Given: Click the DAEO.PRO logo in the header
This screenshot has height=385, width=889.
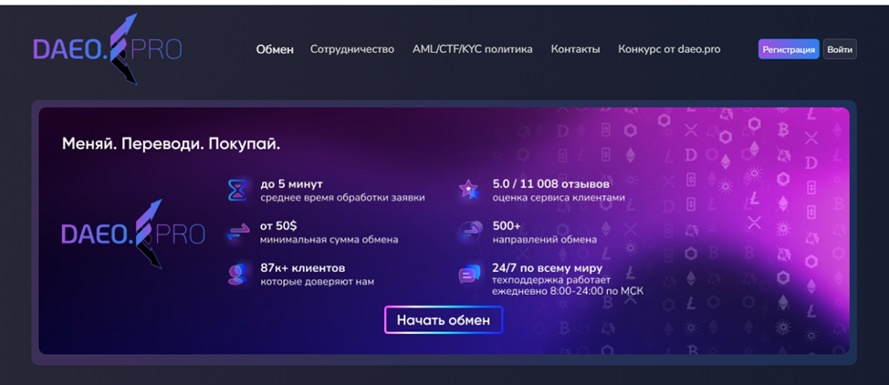Looking at the screenshot, I should click(108, 49).
